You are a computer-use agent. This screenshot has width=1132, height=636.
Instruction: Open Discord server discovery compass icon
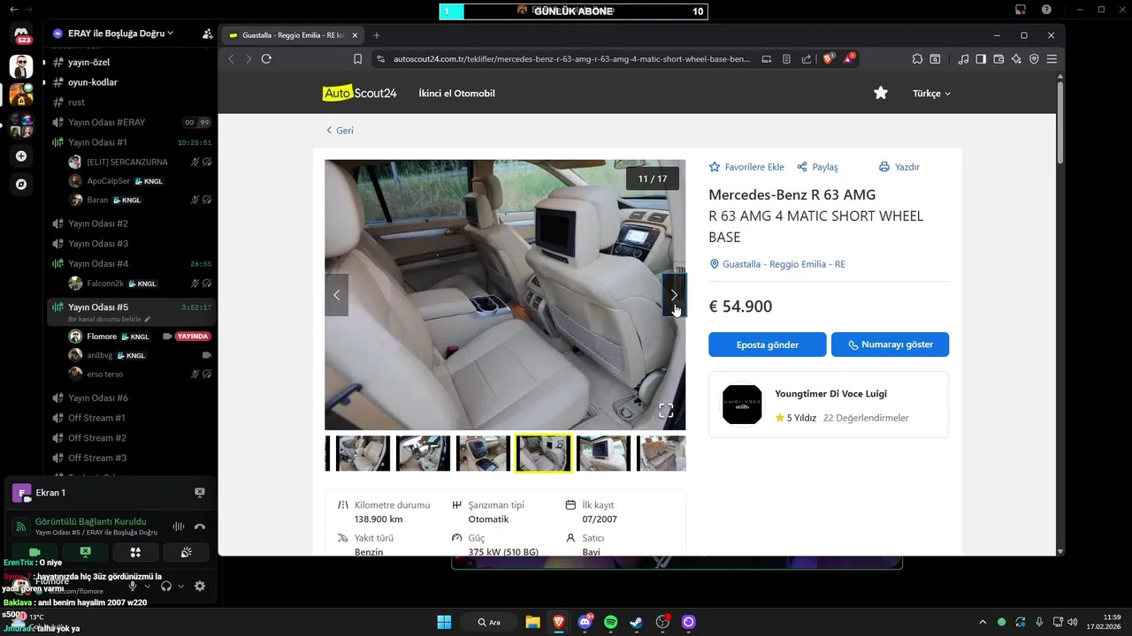[x=21, y=185]
